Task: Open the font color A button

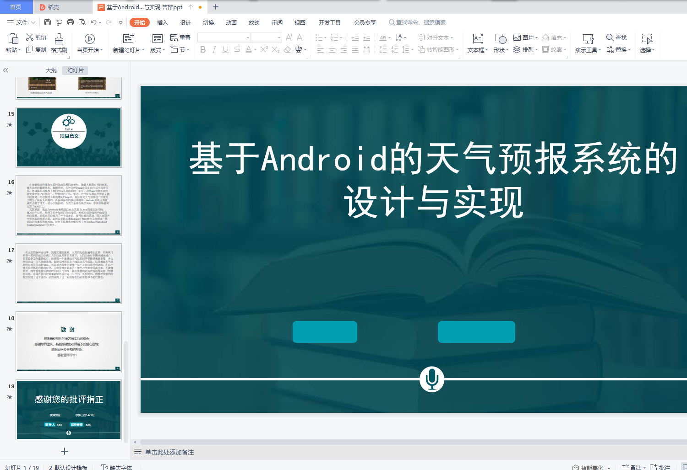Action: click(x=248, y=49)
